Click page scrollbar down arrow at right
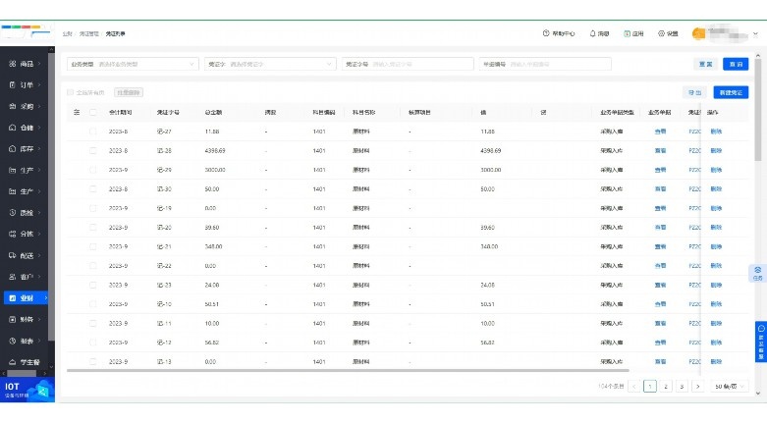 click(758, 393)
